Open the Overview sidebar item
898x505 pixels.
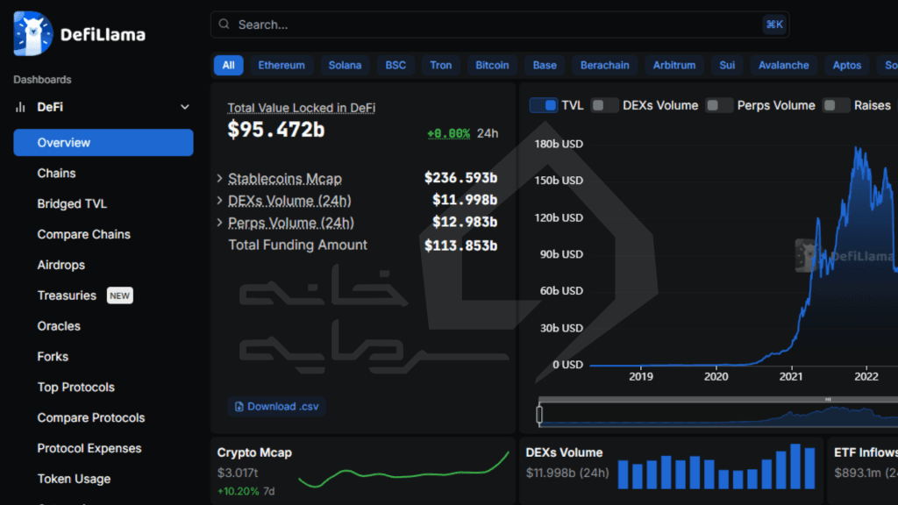click(103, 143)
